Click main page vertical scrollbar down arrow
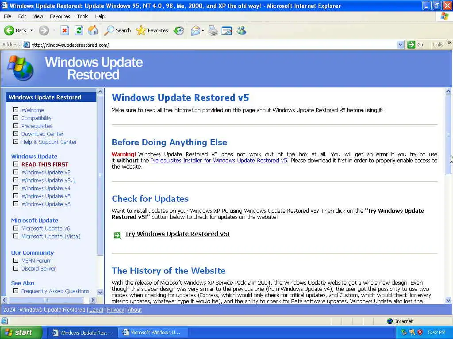The image size is (453, 339). point(449,300)
